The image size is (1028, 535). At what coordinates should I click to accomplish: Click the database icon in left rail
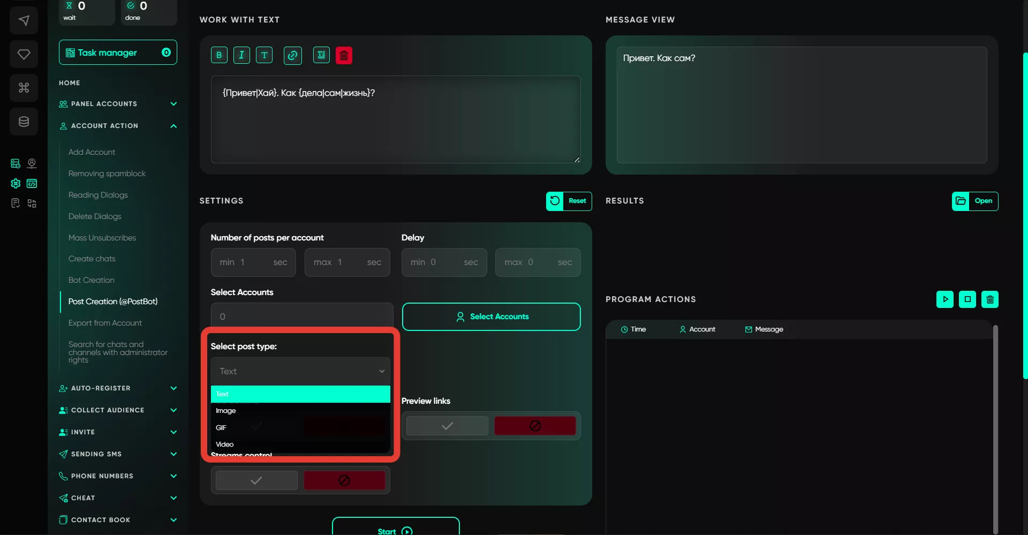24,122
